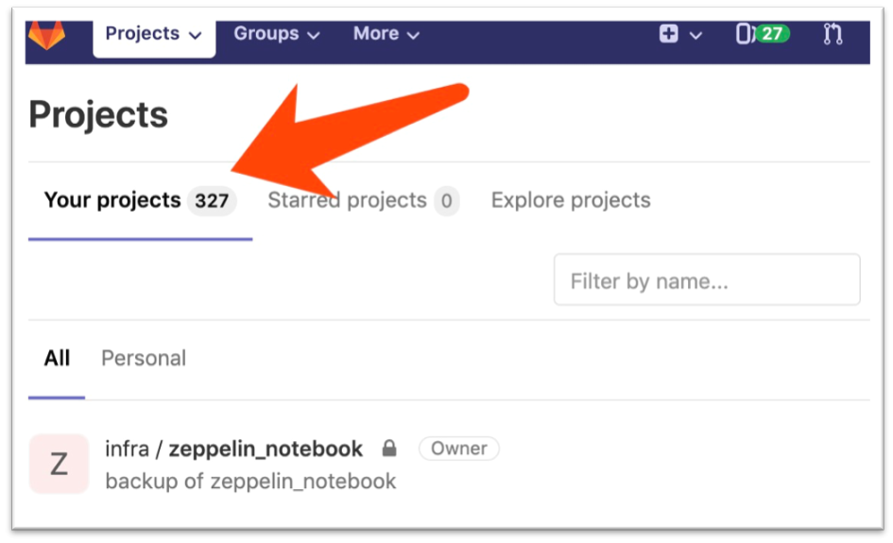Open the More menu

click(386, 34)
